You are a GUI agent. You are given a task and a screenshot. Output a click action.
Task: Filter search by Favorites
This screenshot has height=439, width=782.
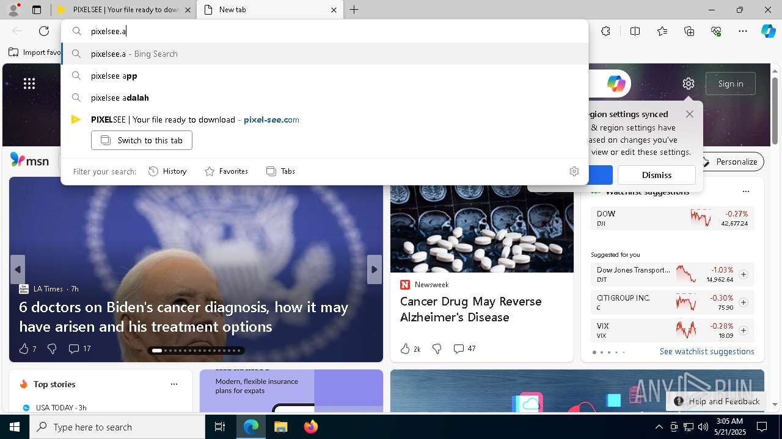[x=226, y=171]
